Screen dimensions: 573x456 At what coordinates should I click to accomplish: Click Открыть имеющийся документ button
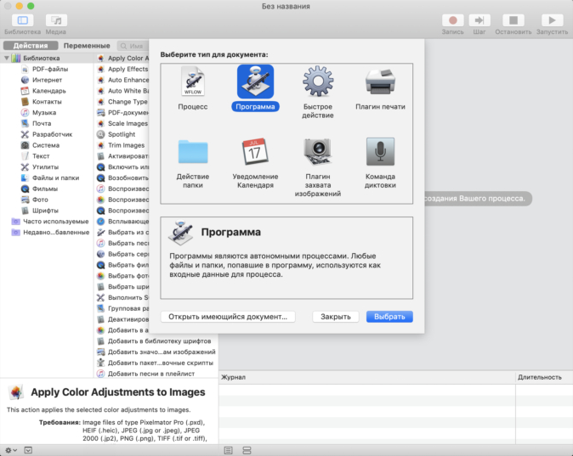point(228,317)
